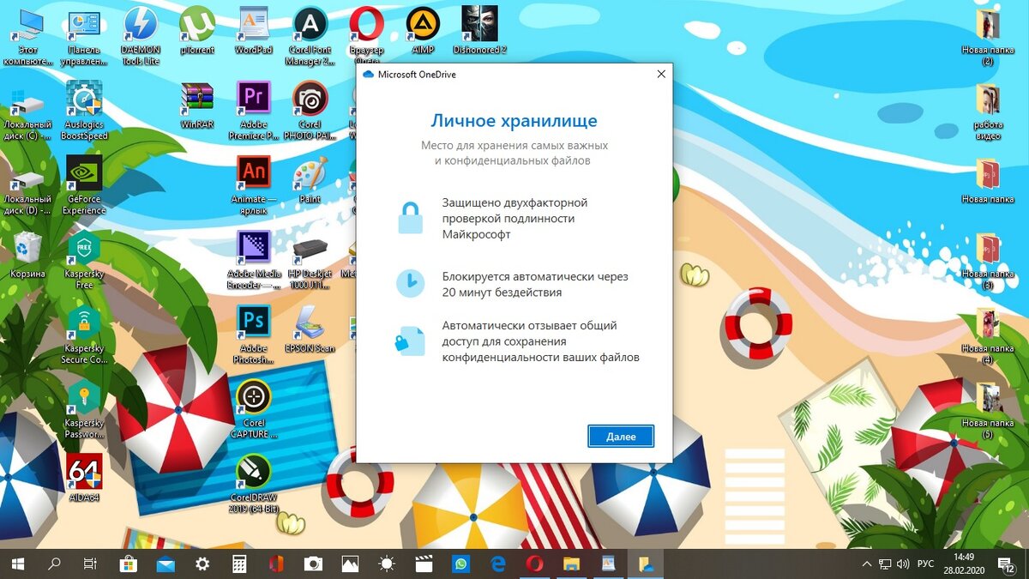
Task: Launch Adobe Media Encoder shortcut
Action: click(x=254, y=260)
